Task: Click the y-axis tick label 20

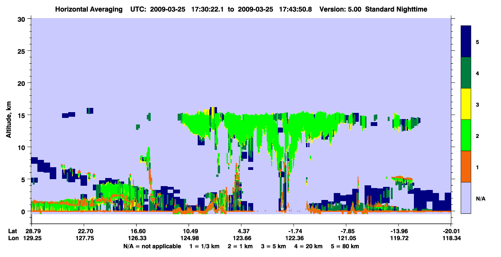Action: click(22, 83)
